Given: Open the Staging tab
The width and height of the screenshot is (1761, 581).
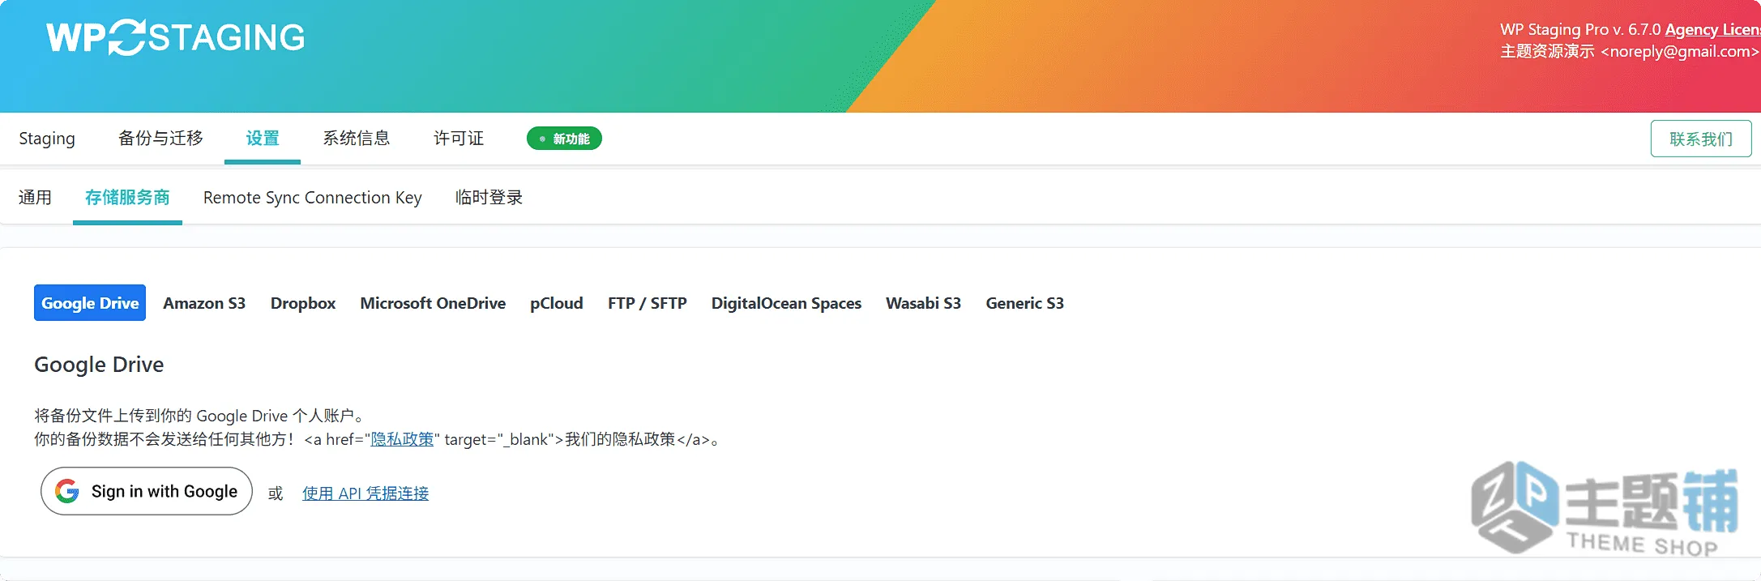Looking at the screenshot, I should point(47,139).
